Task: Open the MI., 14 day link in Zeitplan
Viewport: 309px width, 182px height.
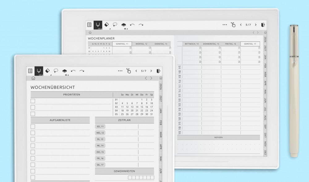Action: (100, 145)
